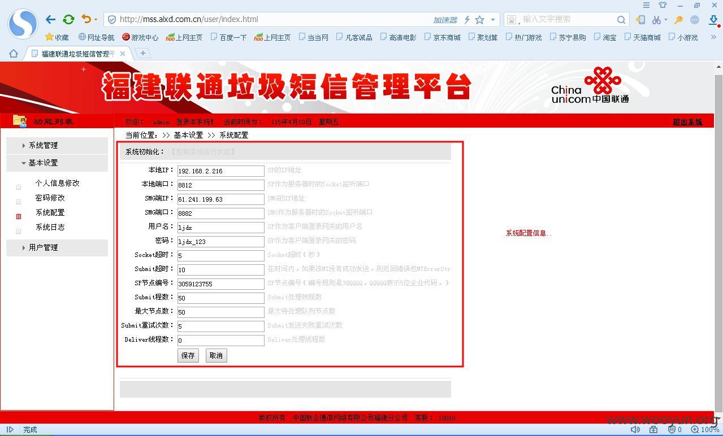The image size is (723, 436).
Task: Reload the page using green refresh icon
Action: [68, 19]
